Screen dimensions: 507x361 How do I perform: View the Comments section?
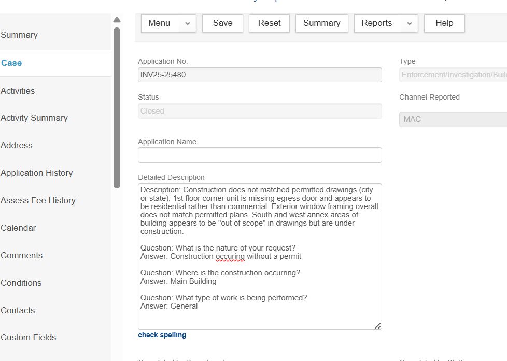22,256
